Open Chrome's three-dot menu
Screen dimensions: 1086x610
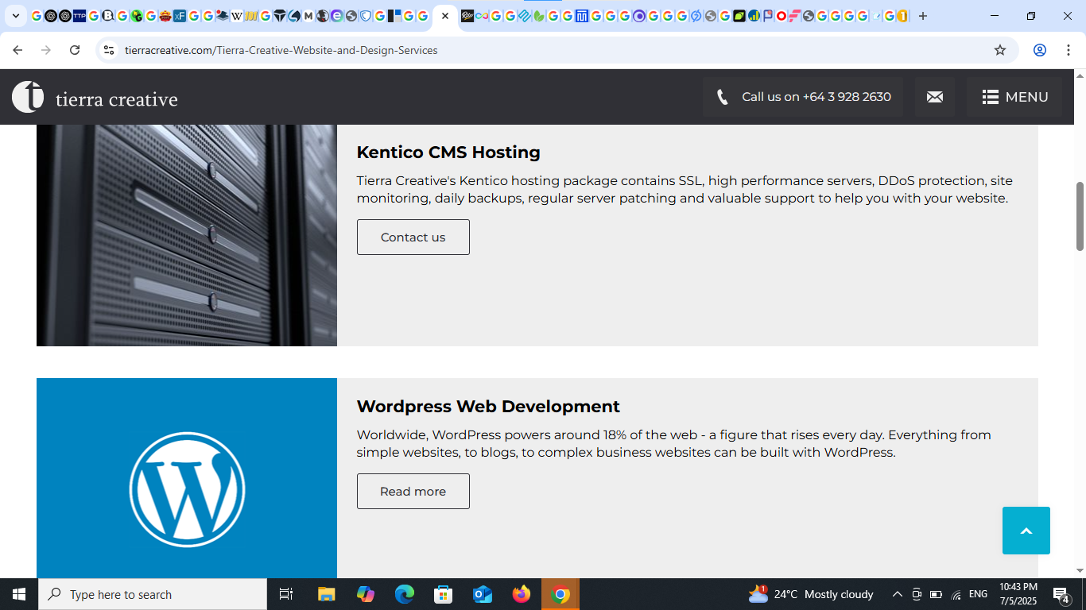[1069, 50]
